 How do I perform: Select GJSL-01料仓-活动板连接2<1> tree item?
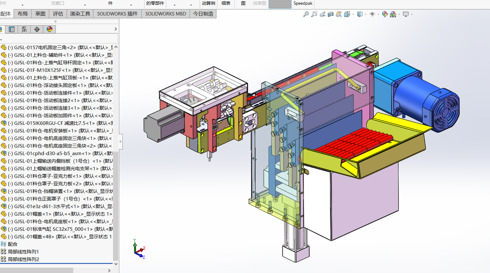click(x=57, y=100)
